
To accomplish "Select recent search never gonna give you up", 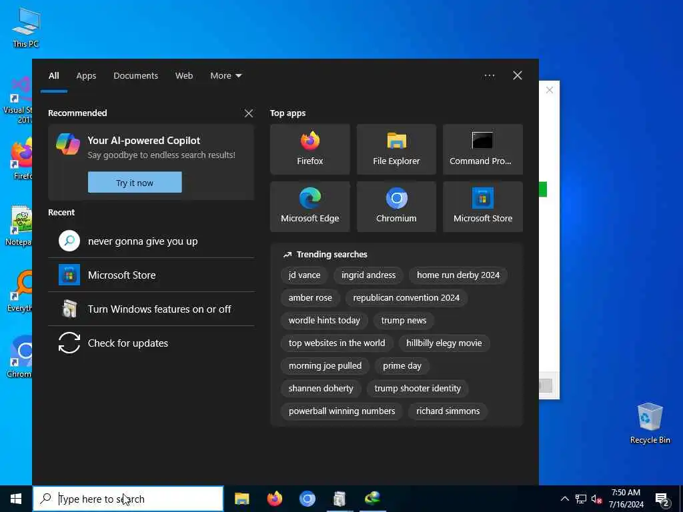I will pos(151,241).
